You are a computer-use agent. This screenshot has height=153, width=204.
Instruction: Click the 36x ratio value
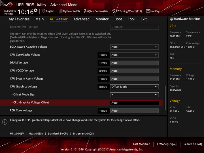click(172, 58)
